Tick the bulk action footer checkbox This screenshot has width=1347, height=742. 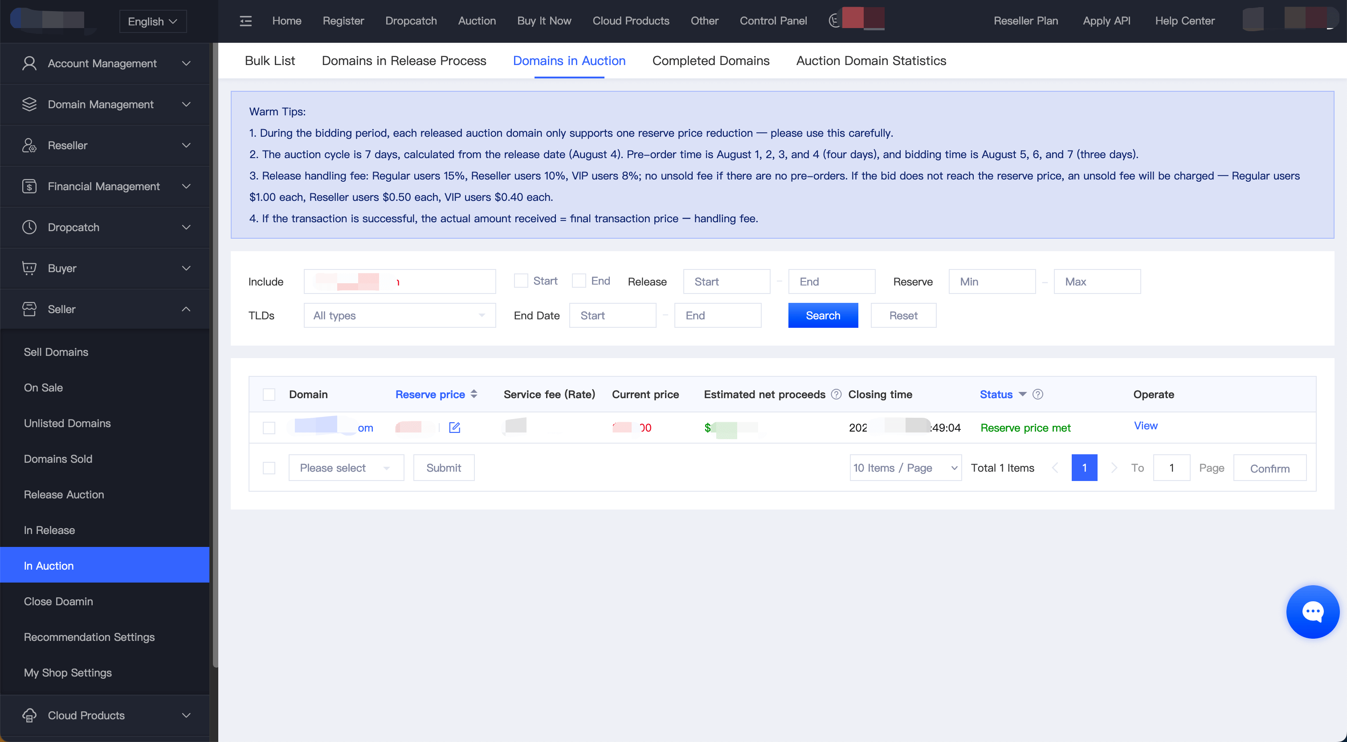point(269,468)
